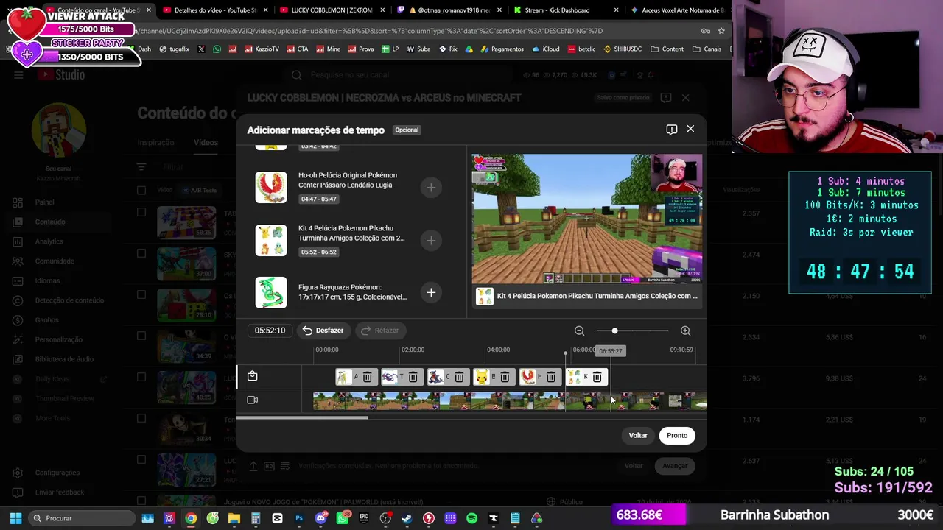Click the horizontal timeline scrollbar

[x=301, y=417]
